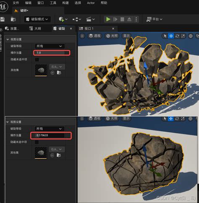This screenshot has height=203, width=199.
Task: Open the cinematics clapperboard icon
Action: point(89,19)
